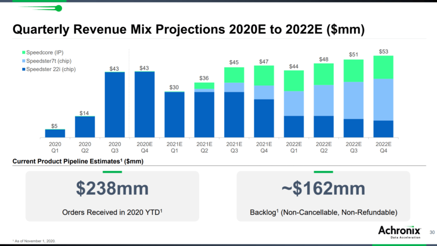Click the "2021E Q1" axis label
The width and height of the screenshot is (437, 246).
point(175,147)
